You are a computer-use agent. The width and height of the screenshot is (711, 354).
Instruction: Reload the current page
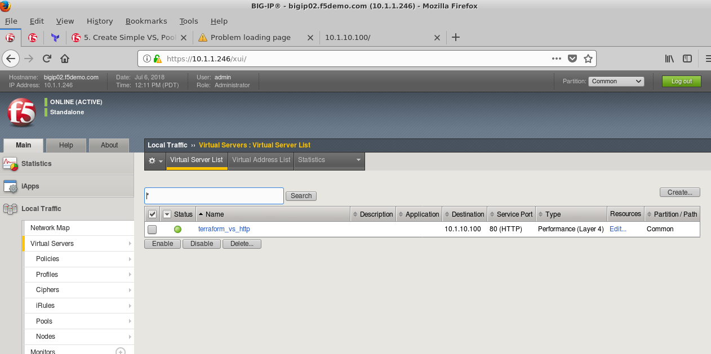tap(47, 58)
